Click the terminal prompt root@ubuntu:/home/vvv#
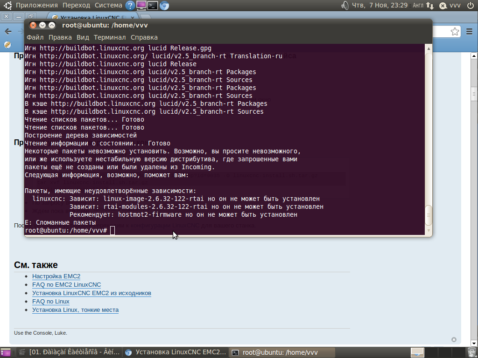Image resolution: width=478 pixels, height=358 pixels. click(65, 230)
